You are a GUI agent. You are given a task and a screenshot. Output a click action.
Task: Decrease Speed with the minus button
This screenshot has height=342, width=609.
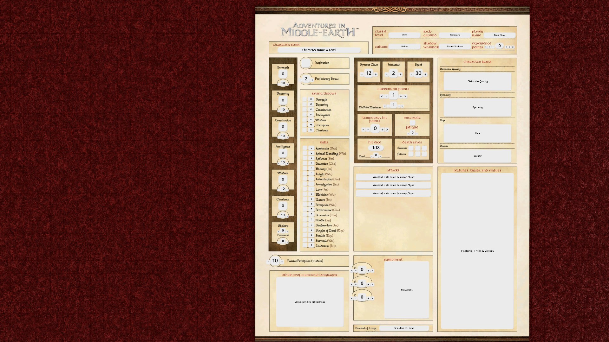point(411,74)
